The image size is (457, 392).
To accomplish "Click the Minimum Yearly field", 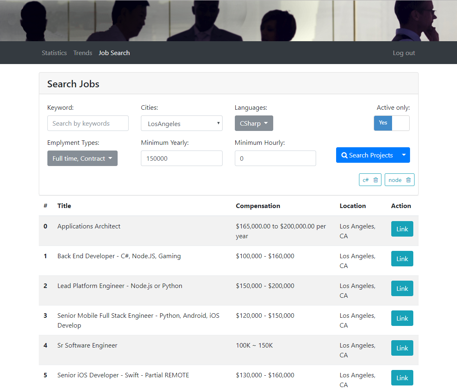I will 182,158.
